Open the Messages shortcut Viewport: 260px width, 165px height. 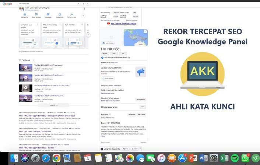click(x=48, y=15)
